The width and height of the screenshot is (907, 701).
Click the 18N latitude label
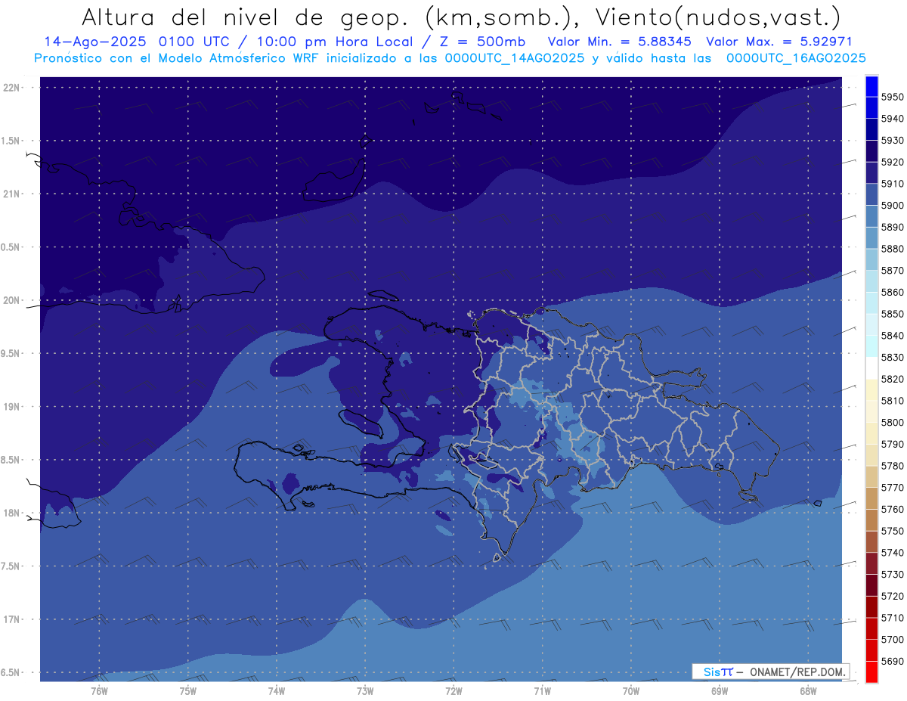coord(11,513)
